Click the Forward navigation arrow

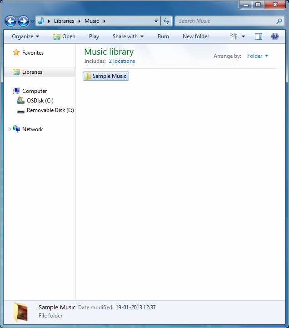click(x=23, y=21)
